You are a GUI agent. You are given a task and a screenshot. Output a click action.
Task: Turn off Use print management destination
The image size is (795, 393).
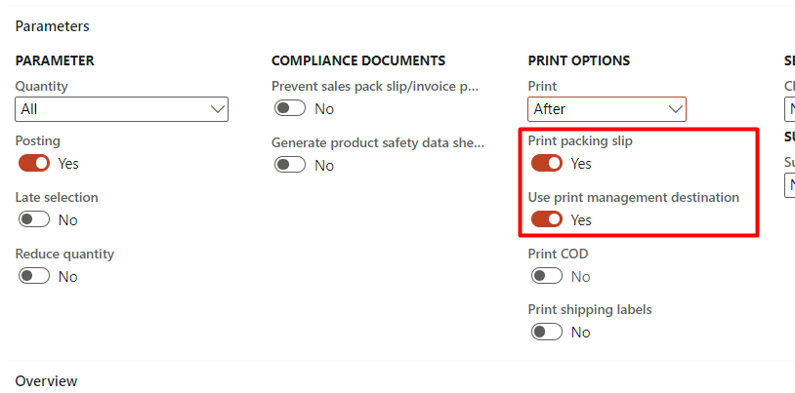tap(547, 220)
